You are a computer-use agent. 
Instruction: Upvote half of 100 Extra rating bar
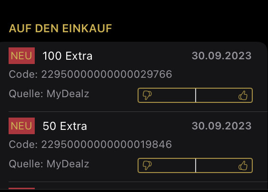(x=224, y=95)
